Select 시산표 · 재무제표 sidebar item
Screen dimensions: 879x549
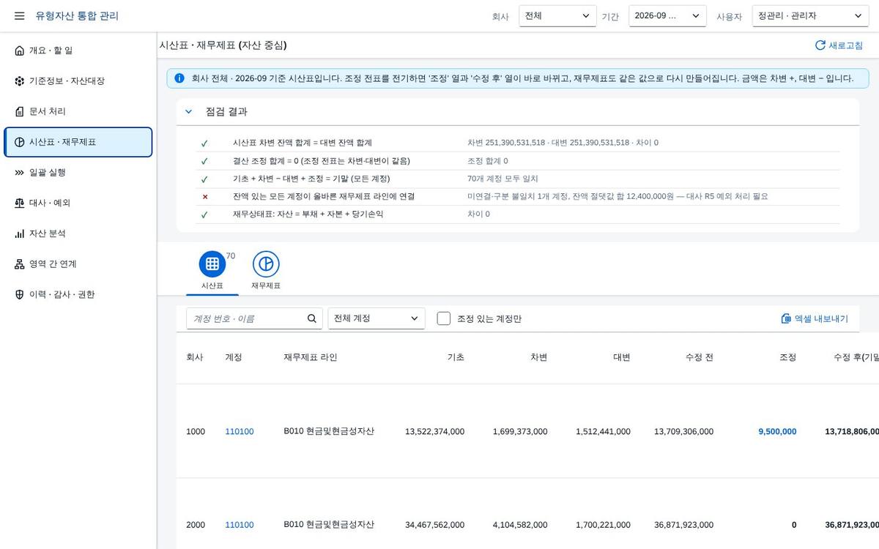(x=78, y=142)
